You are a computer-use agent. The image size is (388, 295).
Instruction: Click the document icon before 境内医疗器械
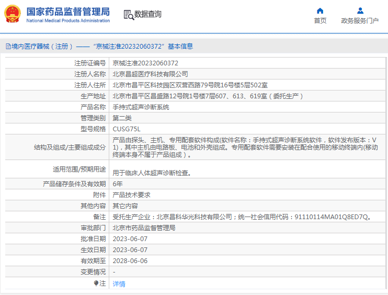tap(8, 46)
